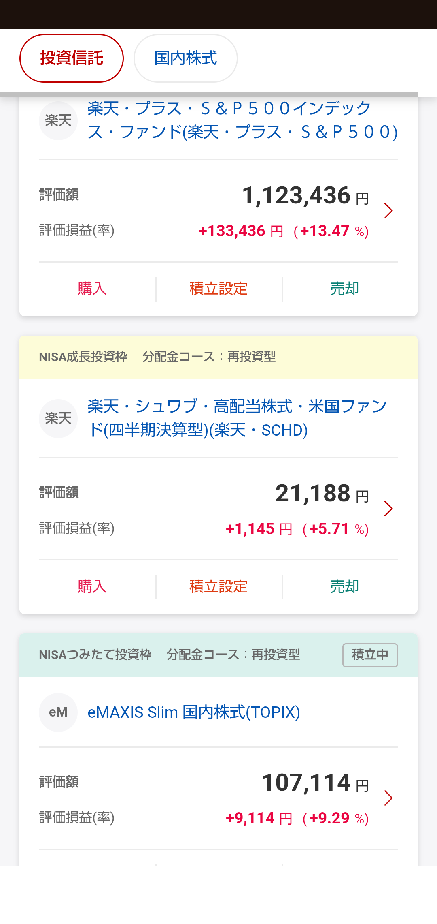Tap the NISA成長投資枠 header banner
This screenshot has height=924, width=437.
[218, 357]
